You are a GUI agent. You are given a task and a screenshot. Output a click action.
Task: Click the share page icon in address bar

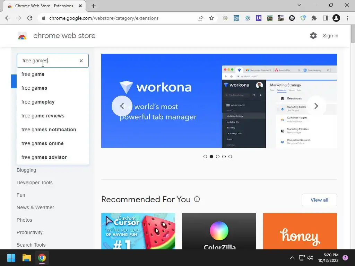coord(200,18)
